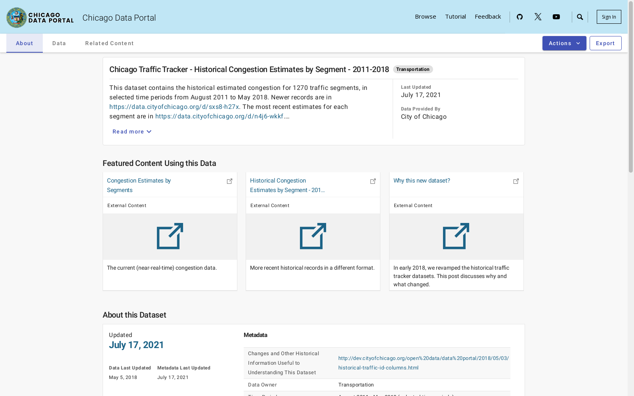Click external-link icon on Historical Congestion card
634x396 pixels.
tap(373, 181)
